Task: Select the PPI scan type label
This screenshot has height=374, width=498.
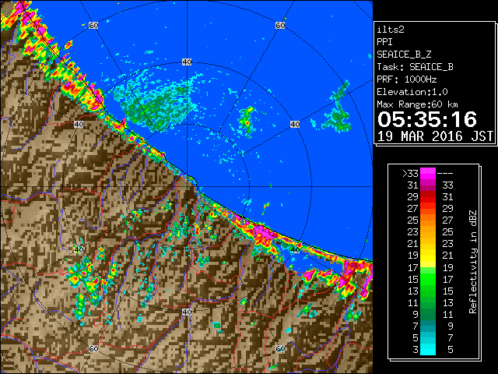Action: (x=384, y=42)
